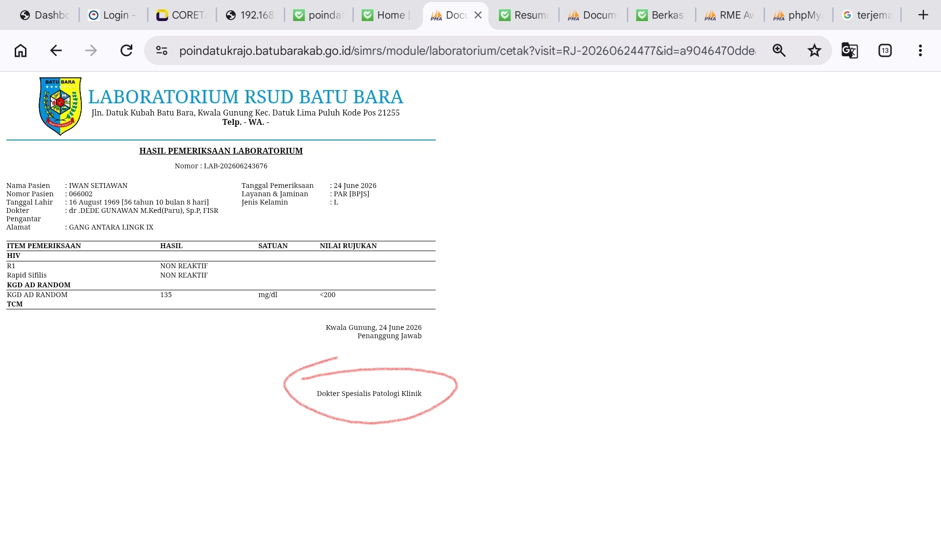Switch to the 192.168 tab
The image size is (941, 535).
click(x=250, y=15)
